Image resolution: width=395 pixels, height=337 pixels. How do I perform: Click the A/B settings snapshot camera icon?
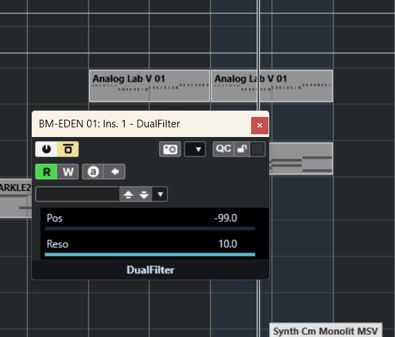(x=170, y=149)
